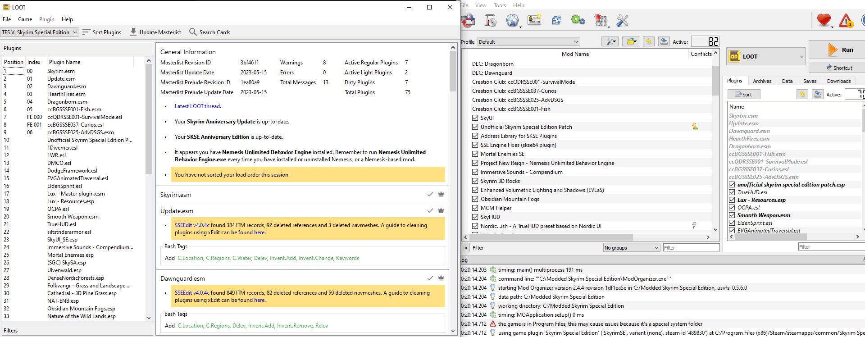Open the folder shortcuts button above mod list
Image resolution: width=865 pixels, height=337 pixels.
(x=631, y=41)
